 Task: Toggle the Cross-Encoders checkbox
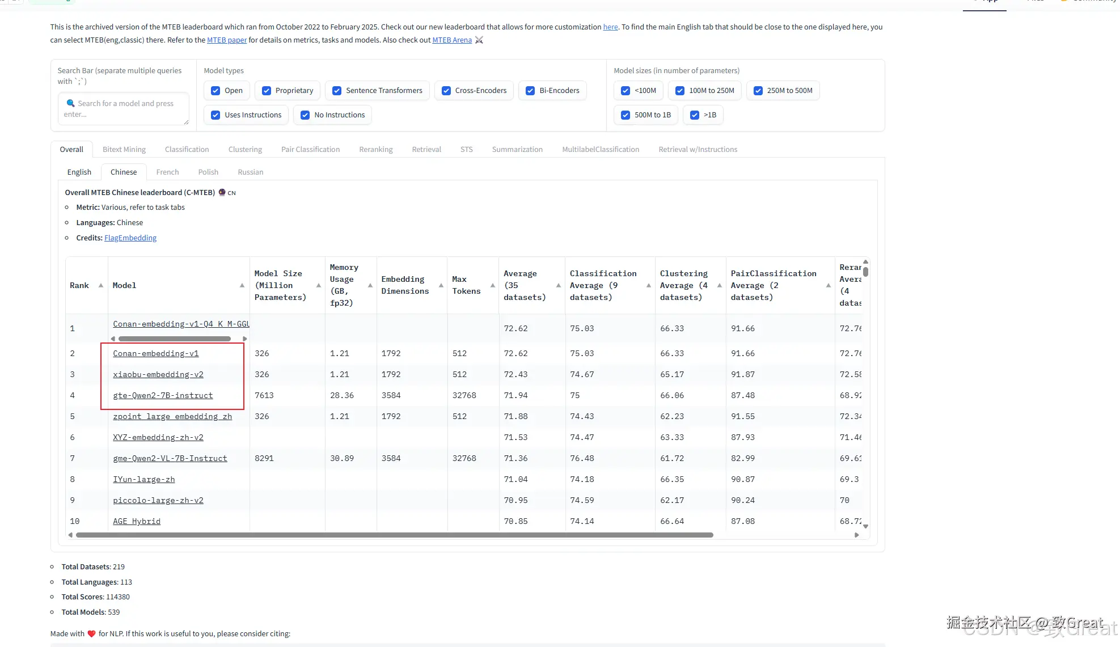click(x=446, y=91)
